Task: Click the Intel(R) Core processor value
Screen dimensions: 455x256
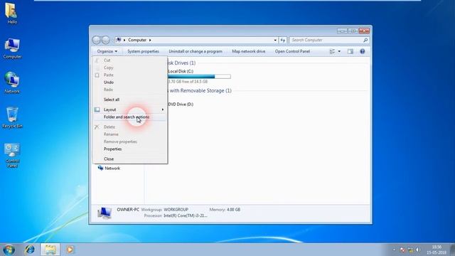Action: pyautogui.click(x=186, y=215)
